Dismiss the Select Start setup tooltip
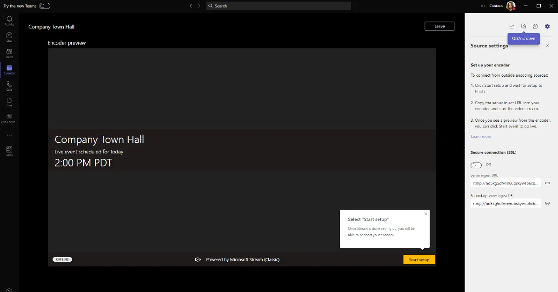Screen dimensions: 558x292 425,214
